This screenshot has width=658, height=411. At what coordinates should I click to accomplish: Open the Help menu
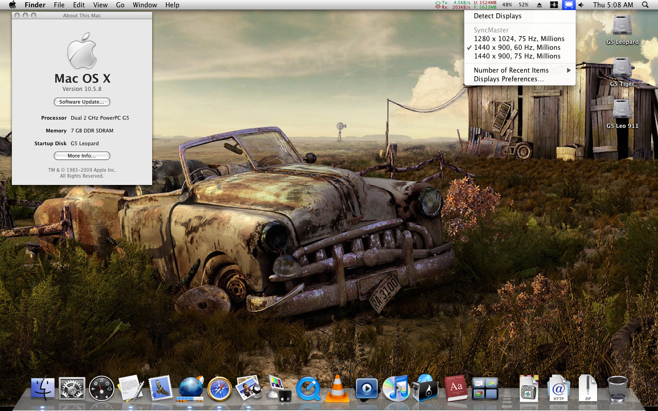tap(172, 5)
